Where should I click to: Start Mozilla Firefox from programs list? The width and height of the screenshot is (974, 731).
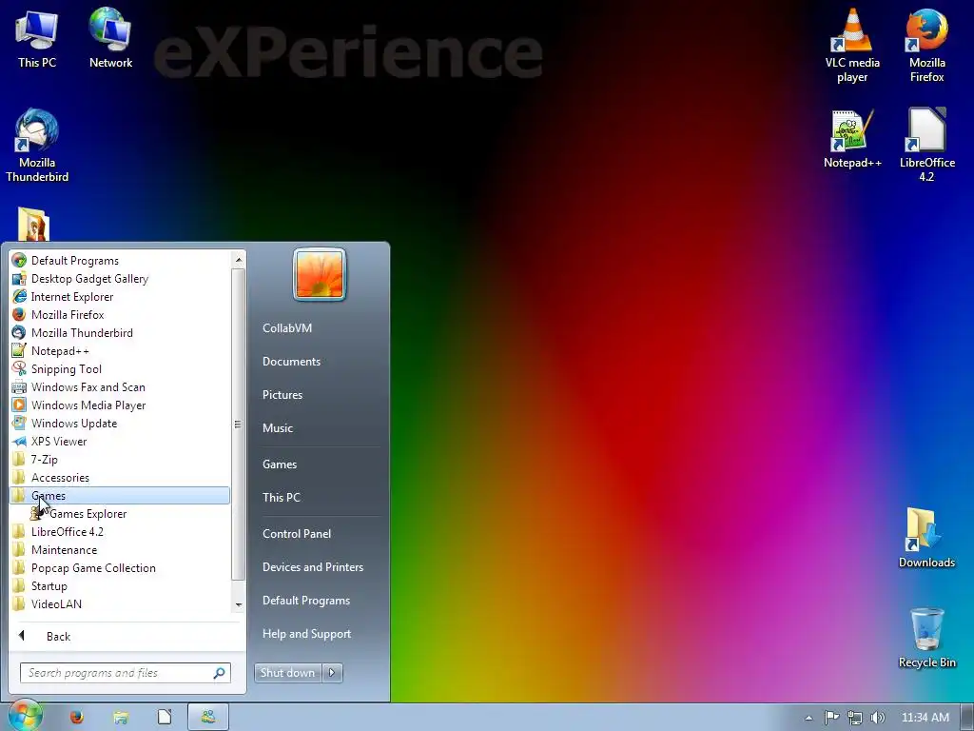coord(120,314)
